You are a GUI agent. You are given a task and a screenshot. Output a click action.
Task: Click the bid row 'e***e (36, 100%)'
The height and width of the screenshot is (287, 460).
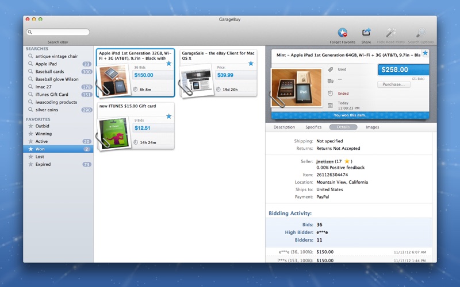pyautogui.click(x=349, y=252)
